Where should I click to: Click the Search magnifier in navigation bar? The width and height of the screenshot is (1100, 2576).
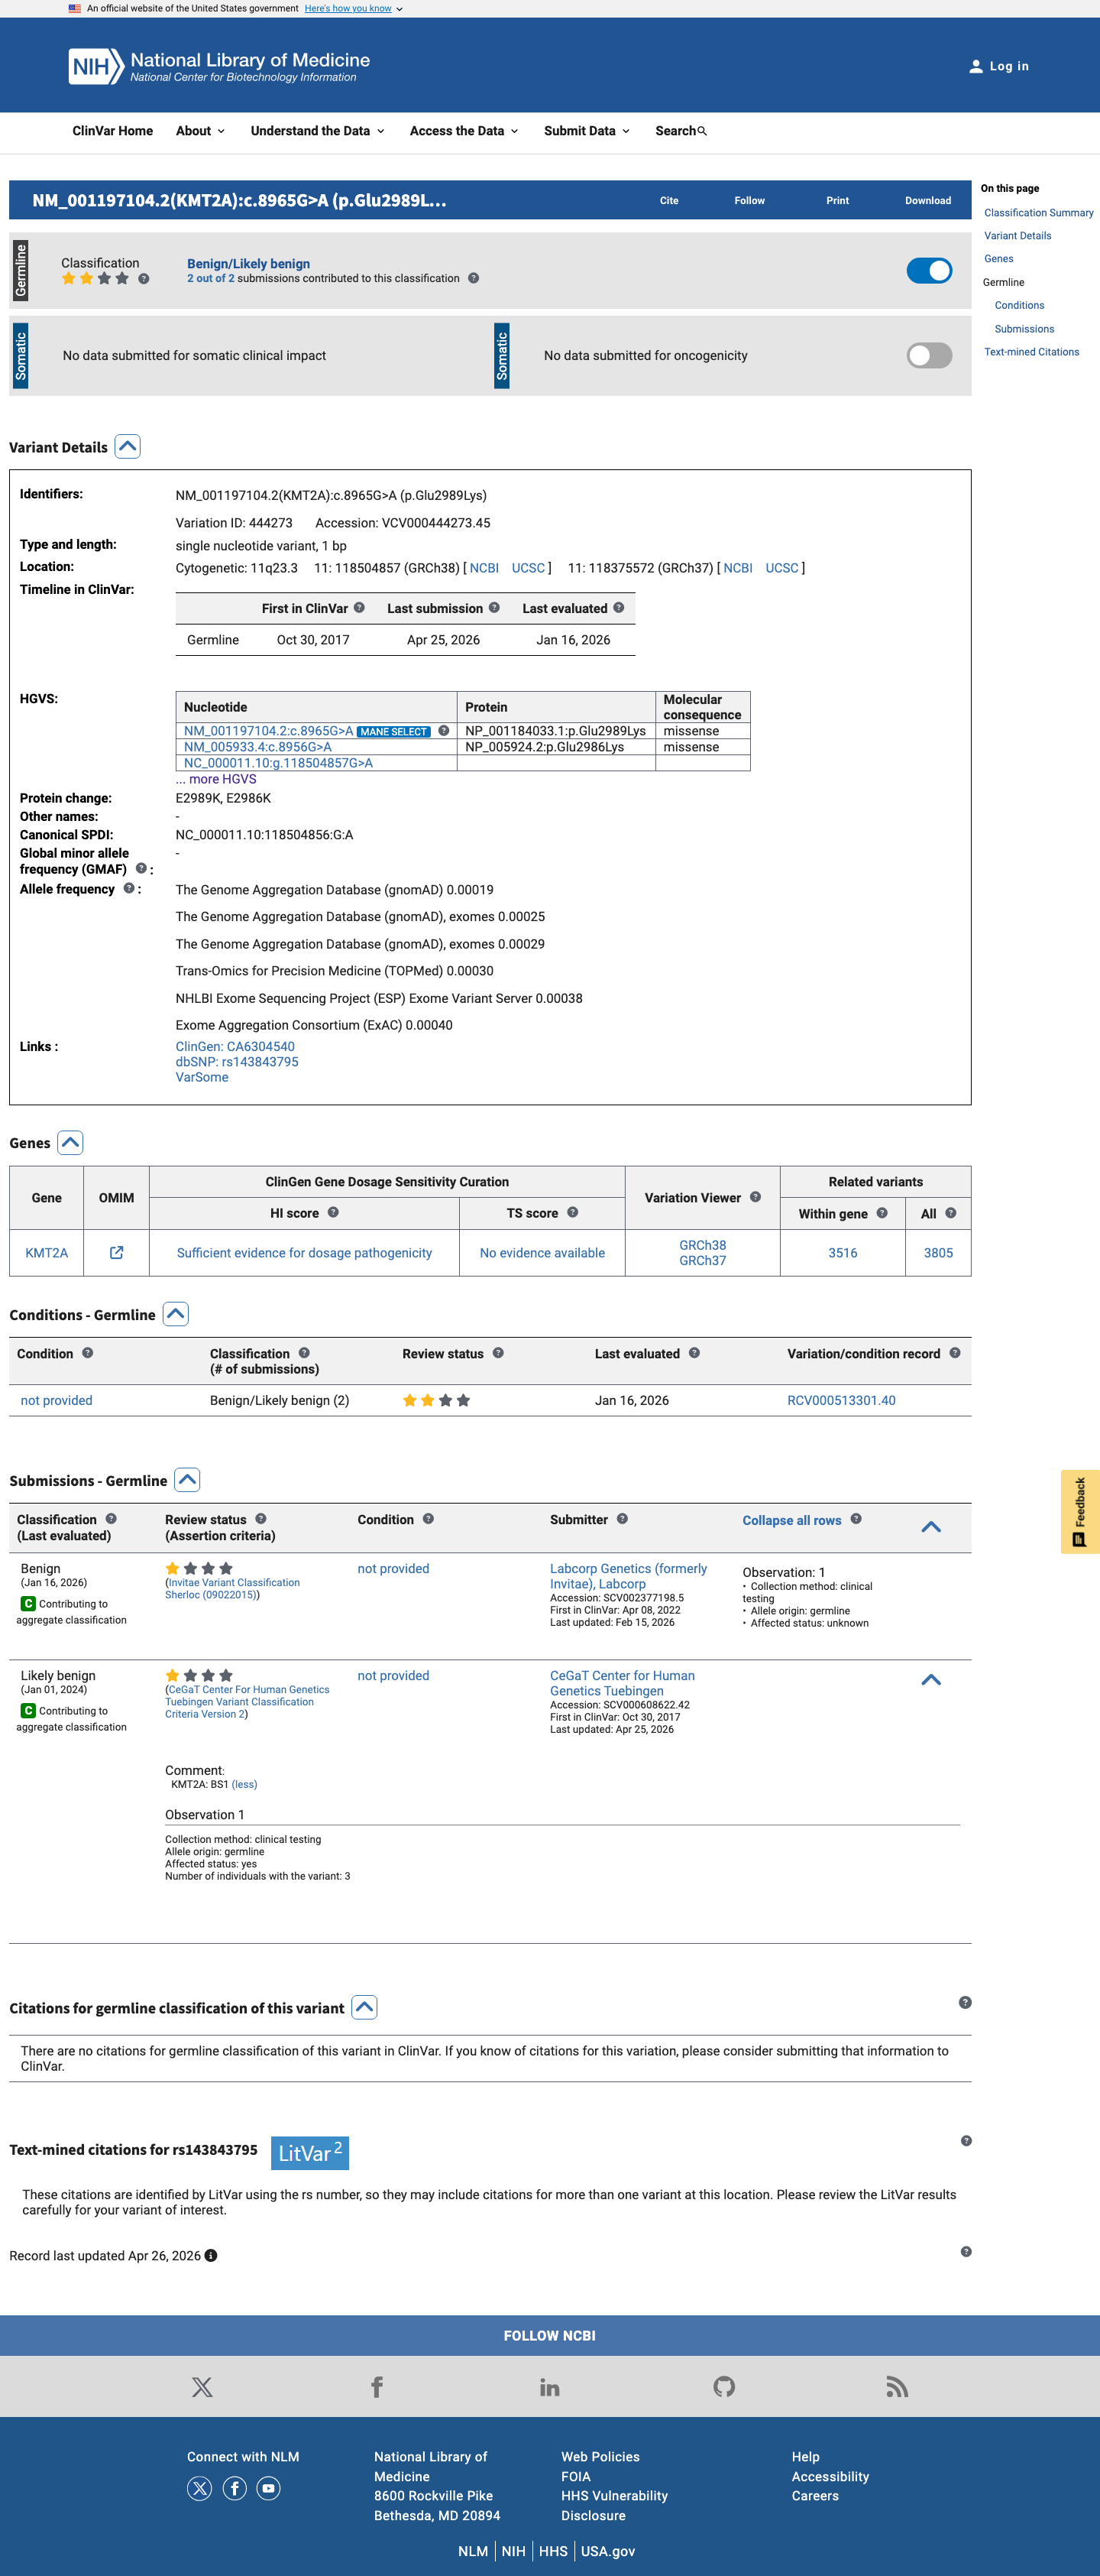tap(701, 131)
